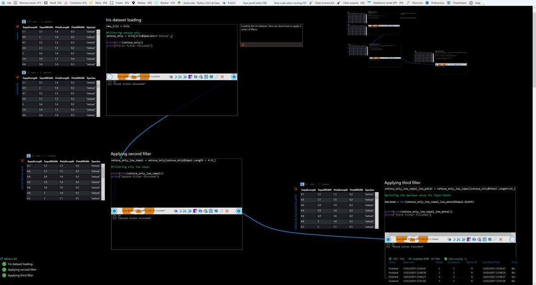Click the Errors column header in process list
This screenshot has width=536, height=285.
(x=515, y=262)
